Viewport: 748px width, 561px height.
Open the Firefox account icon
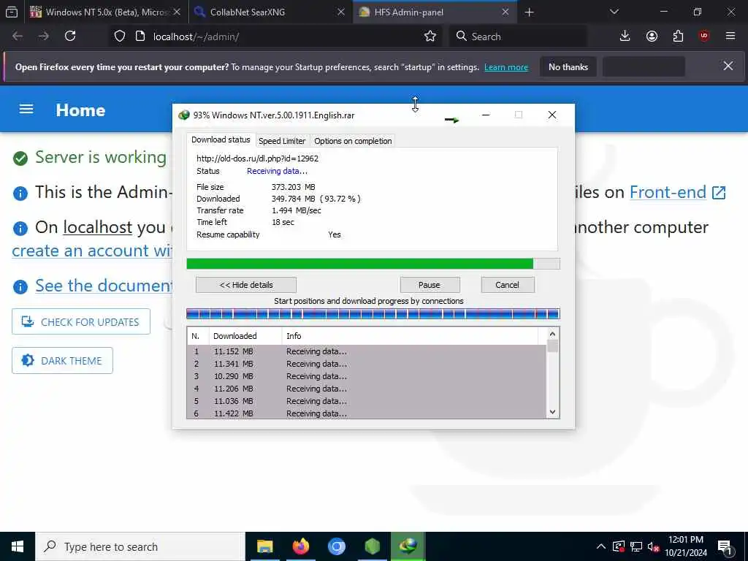[652, 37]
